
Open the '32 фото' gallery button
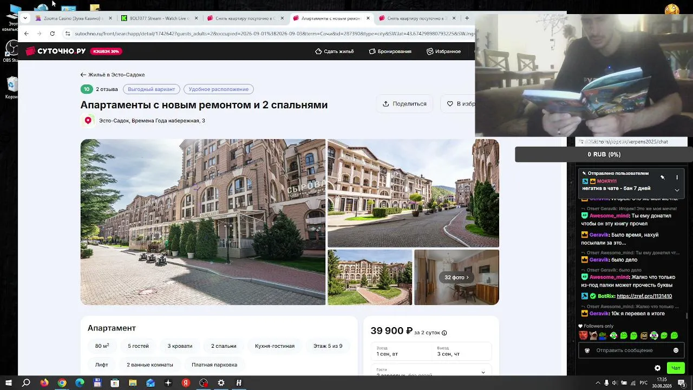point(456,277)
